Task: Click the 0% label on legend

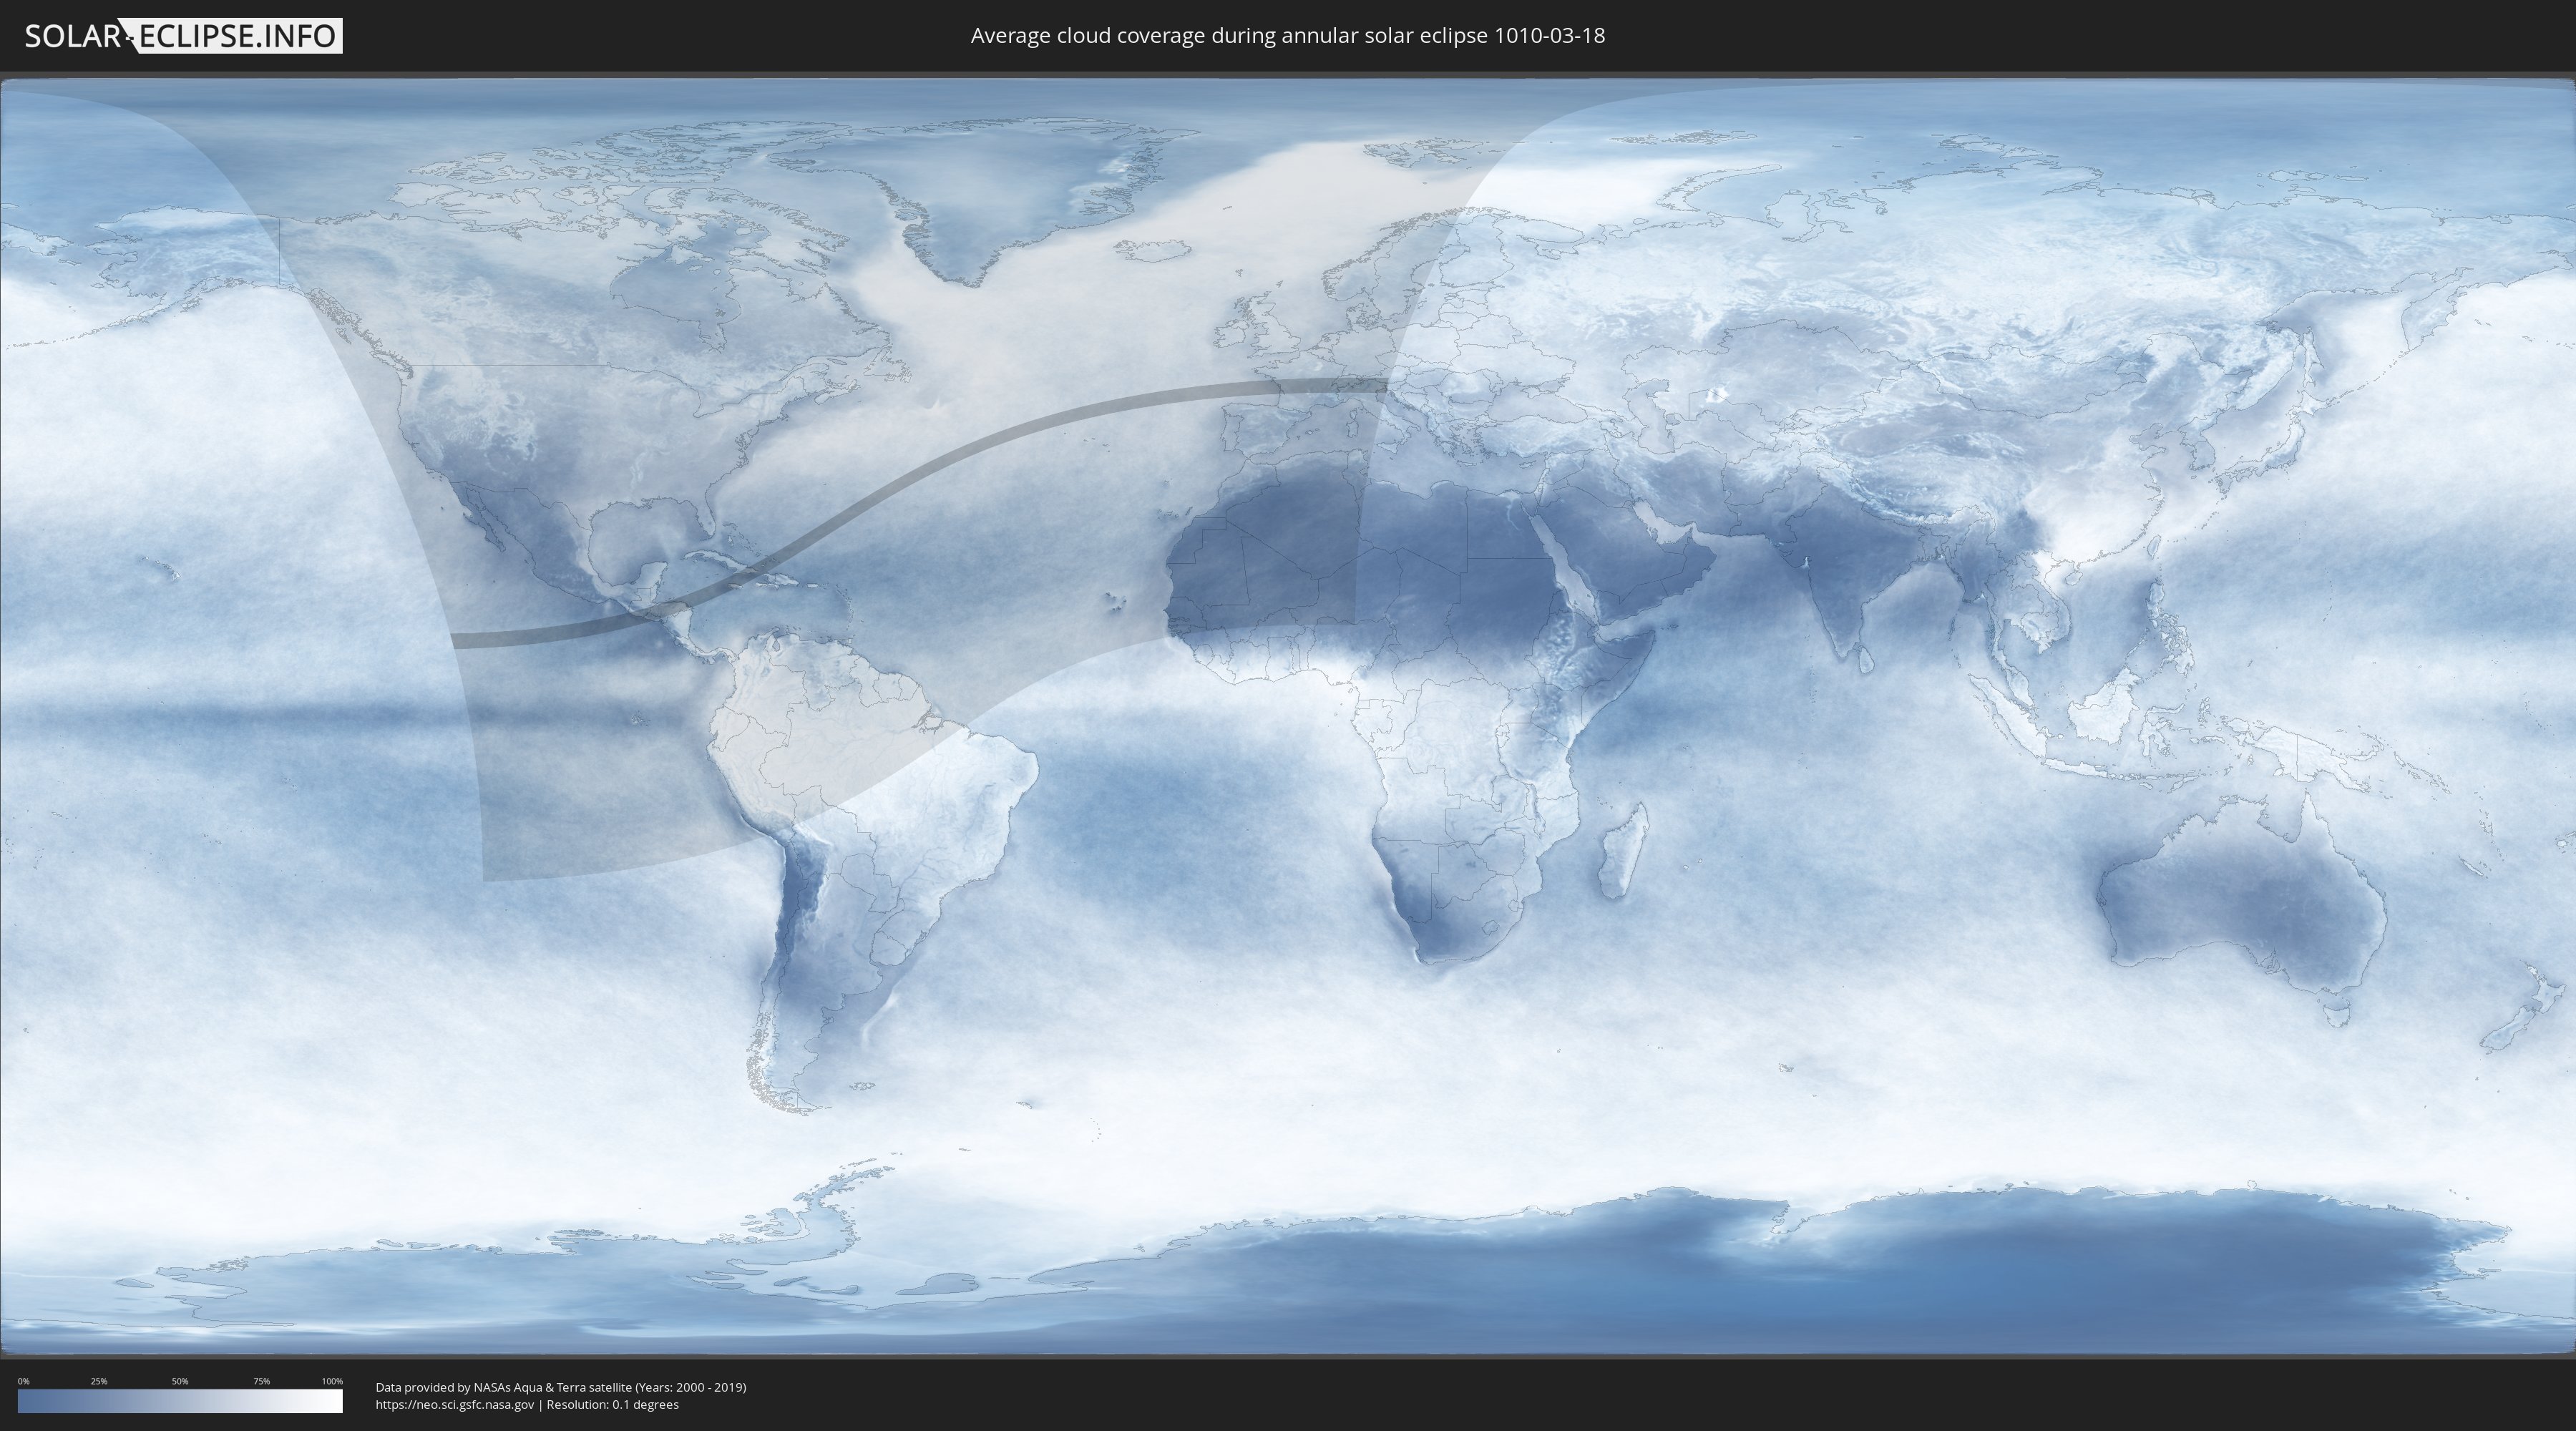Action: 23,1381
